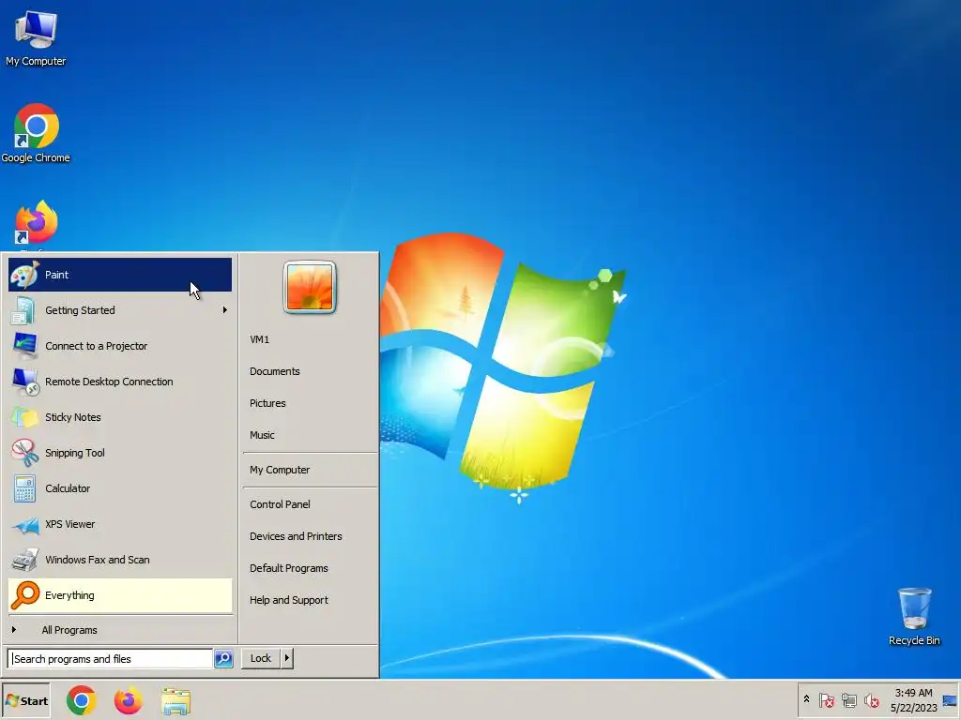
Task: Launch Chrome from the taskbar
Action: (82, 701)
